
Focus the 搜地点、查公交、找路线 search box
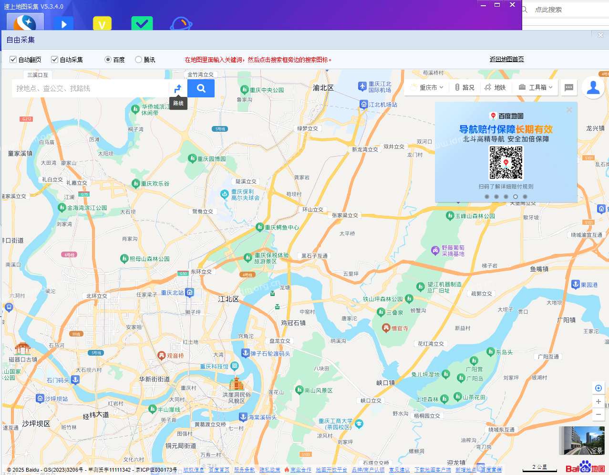pos(91,88)
